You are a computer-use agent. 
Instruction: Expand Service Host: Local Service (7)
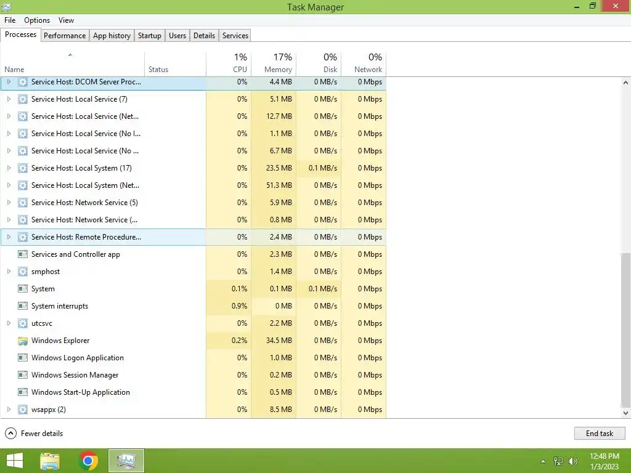[9, 99]
